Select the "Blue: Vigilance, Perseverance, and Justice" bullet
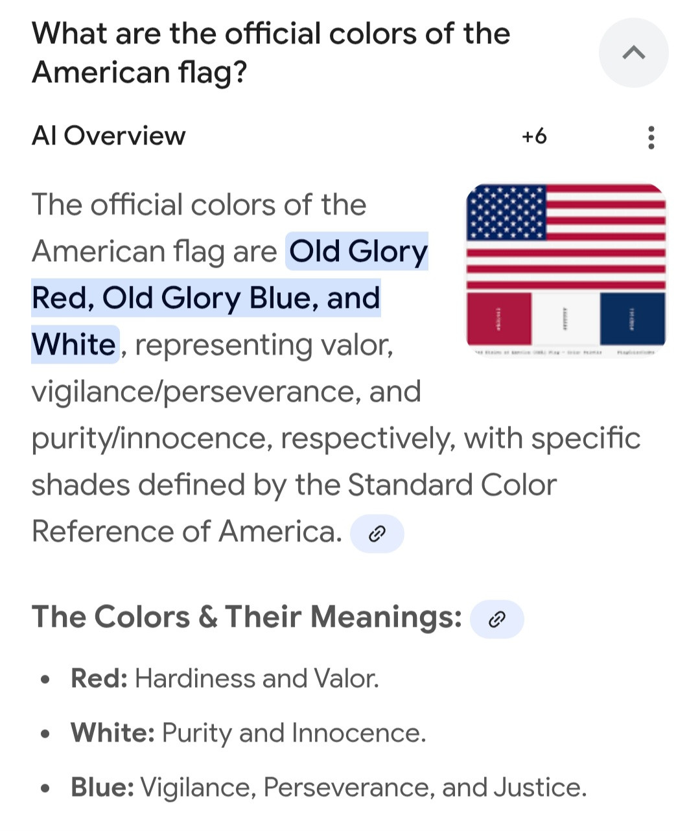Viewport: 700px width, 831px height. [x=328, y=788]
